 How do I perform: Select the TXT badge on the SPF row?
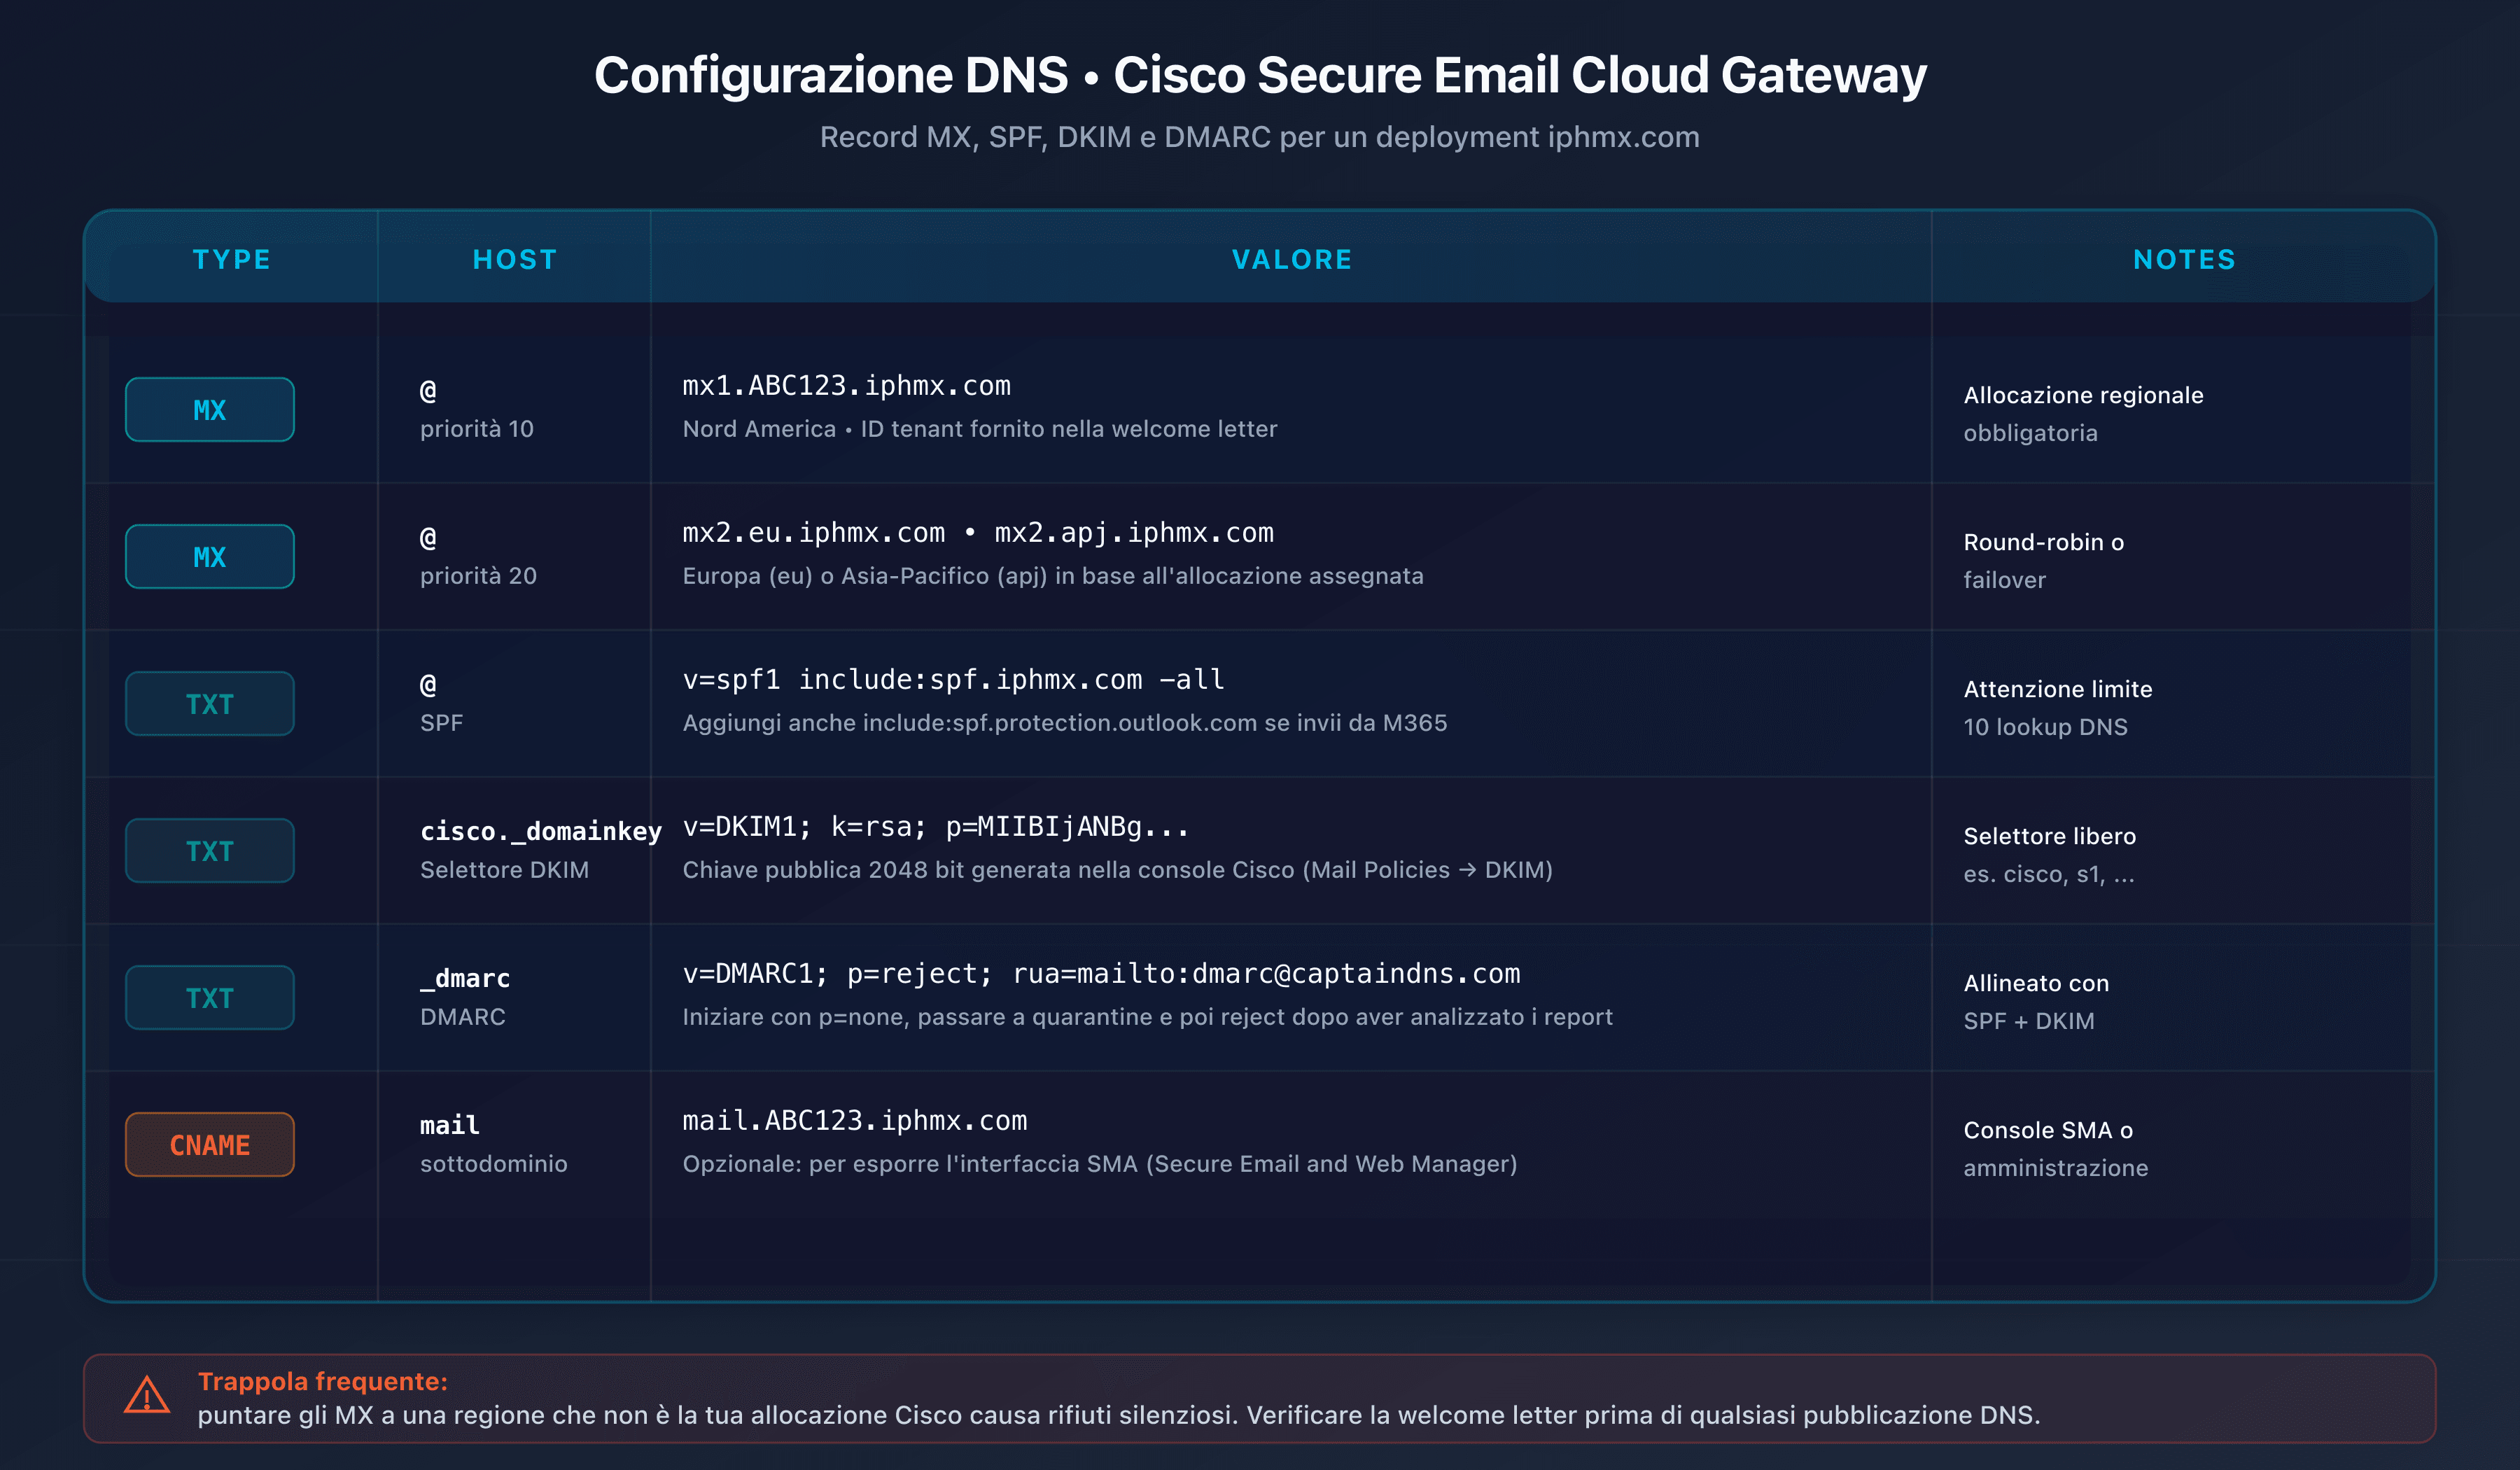[x=209, y=703]
